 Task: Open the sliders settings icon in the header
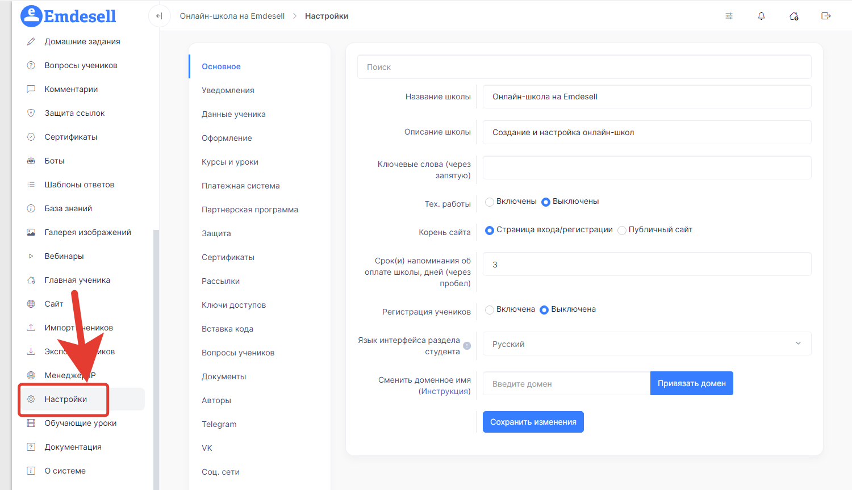point(729,16)
